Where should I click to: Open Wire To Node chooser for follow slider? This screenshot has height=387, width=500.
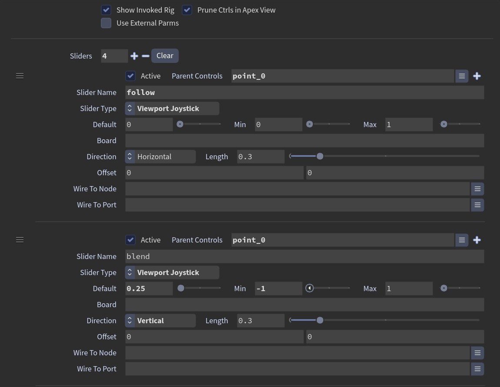pyautogui.click(x=477, y=189)
